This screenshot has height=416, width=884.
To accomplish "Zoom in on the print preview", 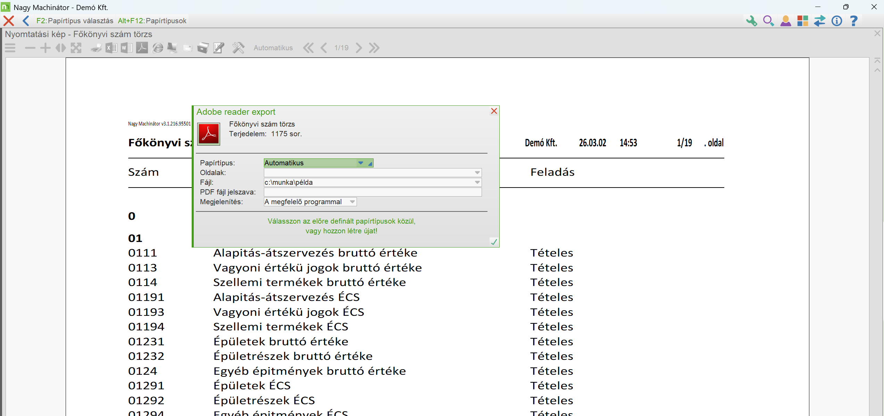I will click(45, 47).
